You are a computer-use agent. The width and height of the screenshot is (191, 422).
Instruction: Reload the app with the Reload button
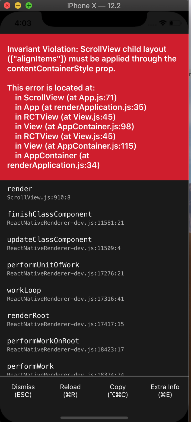tap(70, 391)
